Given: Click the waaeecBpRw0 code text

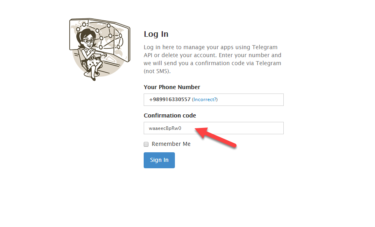Looking at the screenshot, I should click(165, 128).
